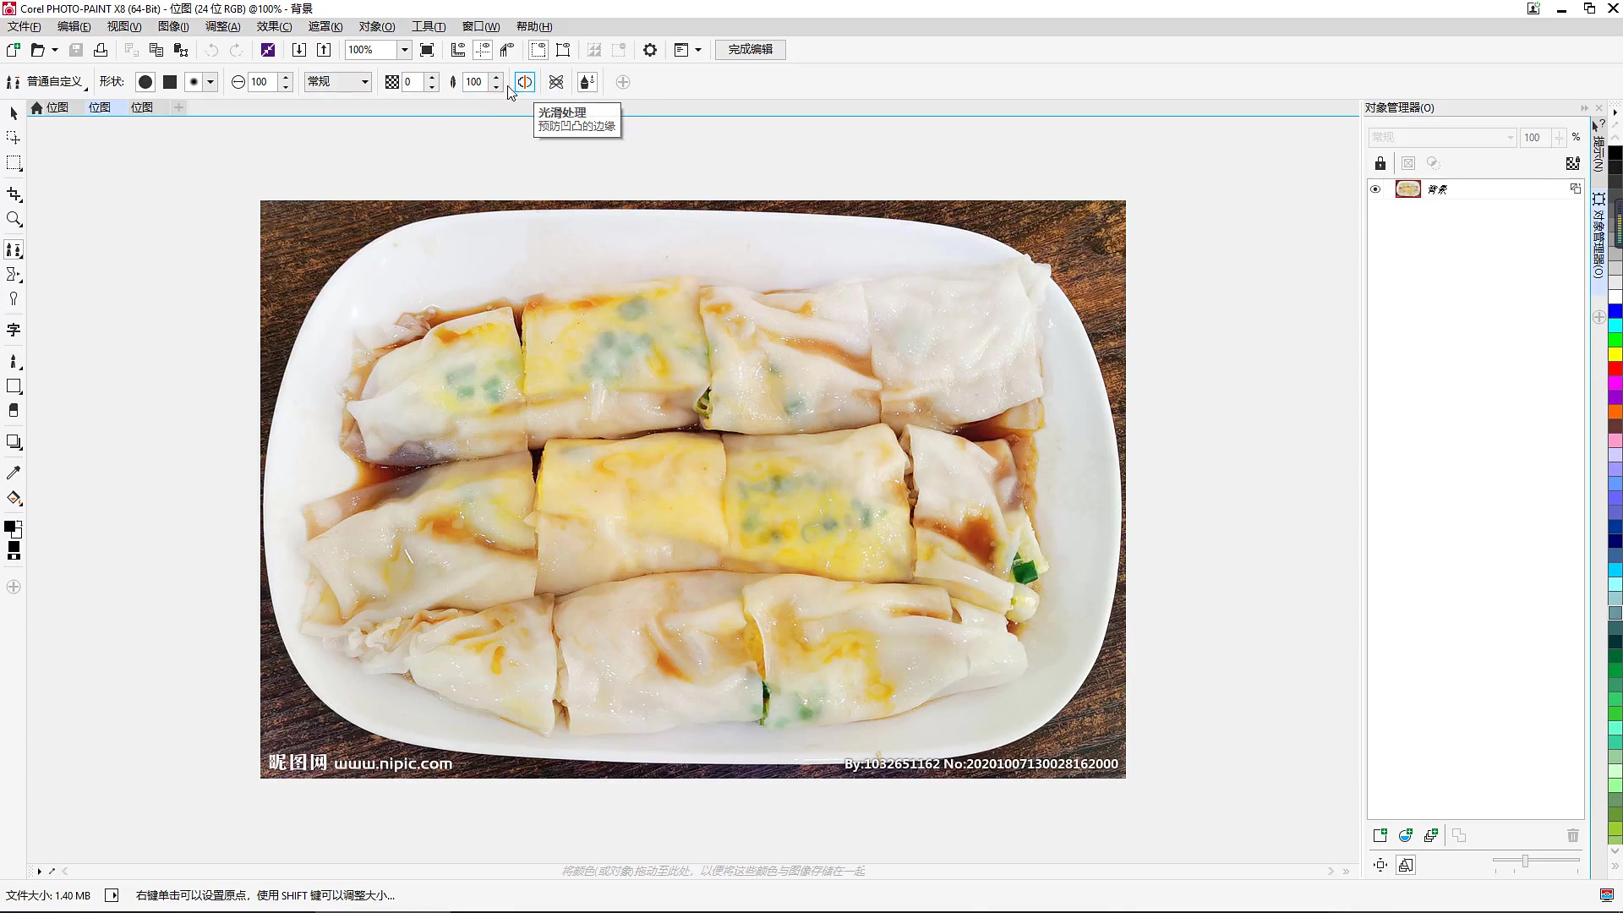
Task: Open Object Manager merge mode dropdown
Action: (x=1442, y=137)
